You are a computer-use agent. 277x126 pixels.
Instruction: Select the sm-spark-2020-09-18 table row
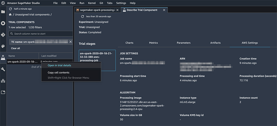(40, 62)
